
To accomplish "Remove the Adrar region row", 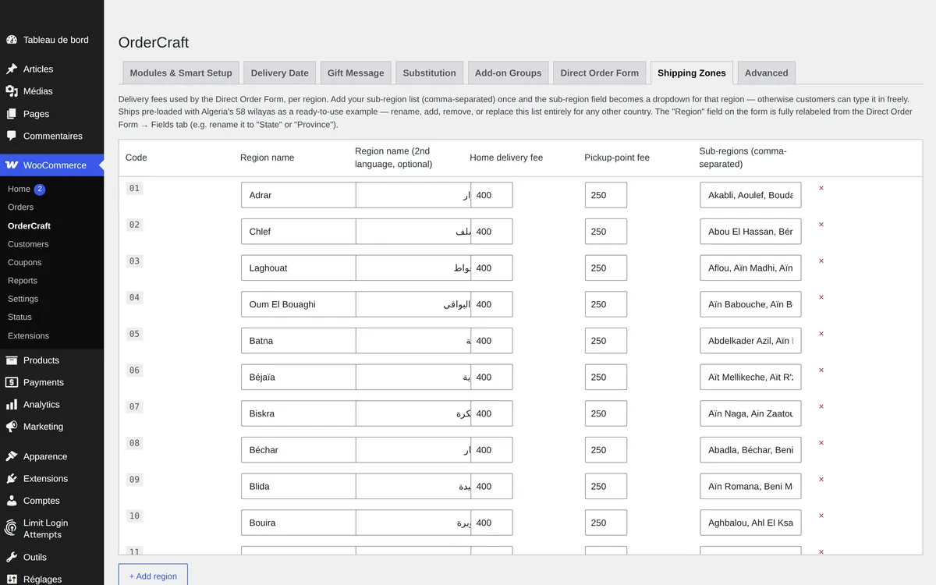I will pyautogui.click(x=821, y=188).
